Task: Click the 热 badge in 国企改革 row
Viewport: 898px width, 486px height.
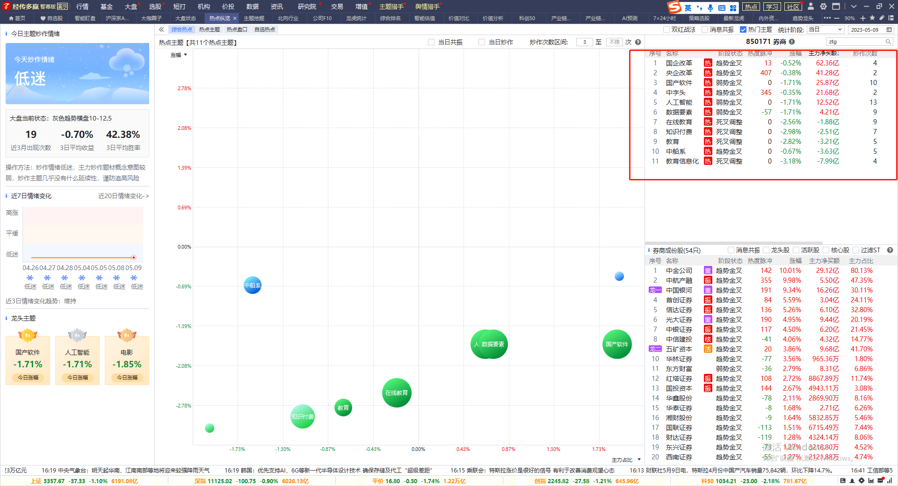Action: click(708, 63)
